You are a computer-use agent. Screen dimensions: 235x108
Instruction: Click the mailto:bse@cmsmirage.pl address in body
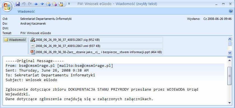(x=85, y=66)
